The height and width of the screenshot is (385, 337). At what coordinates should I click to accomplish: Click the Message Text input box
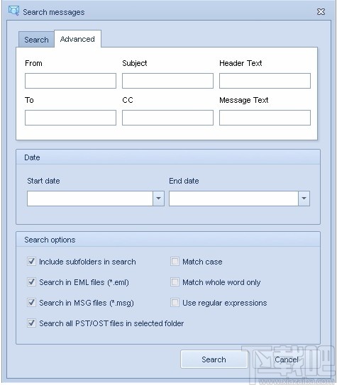(x=265, y=118)
